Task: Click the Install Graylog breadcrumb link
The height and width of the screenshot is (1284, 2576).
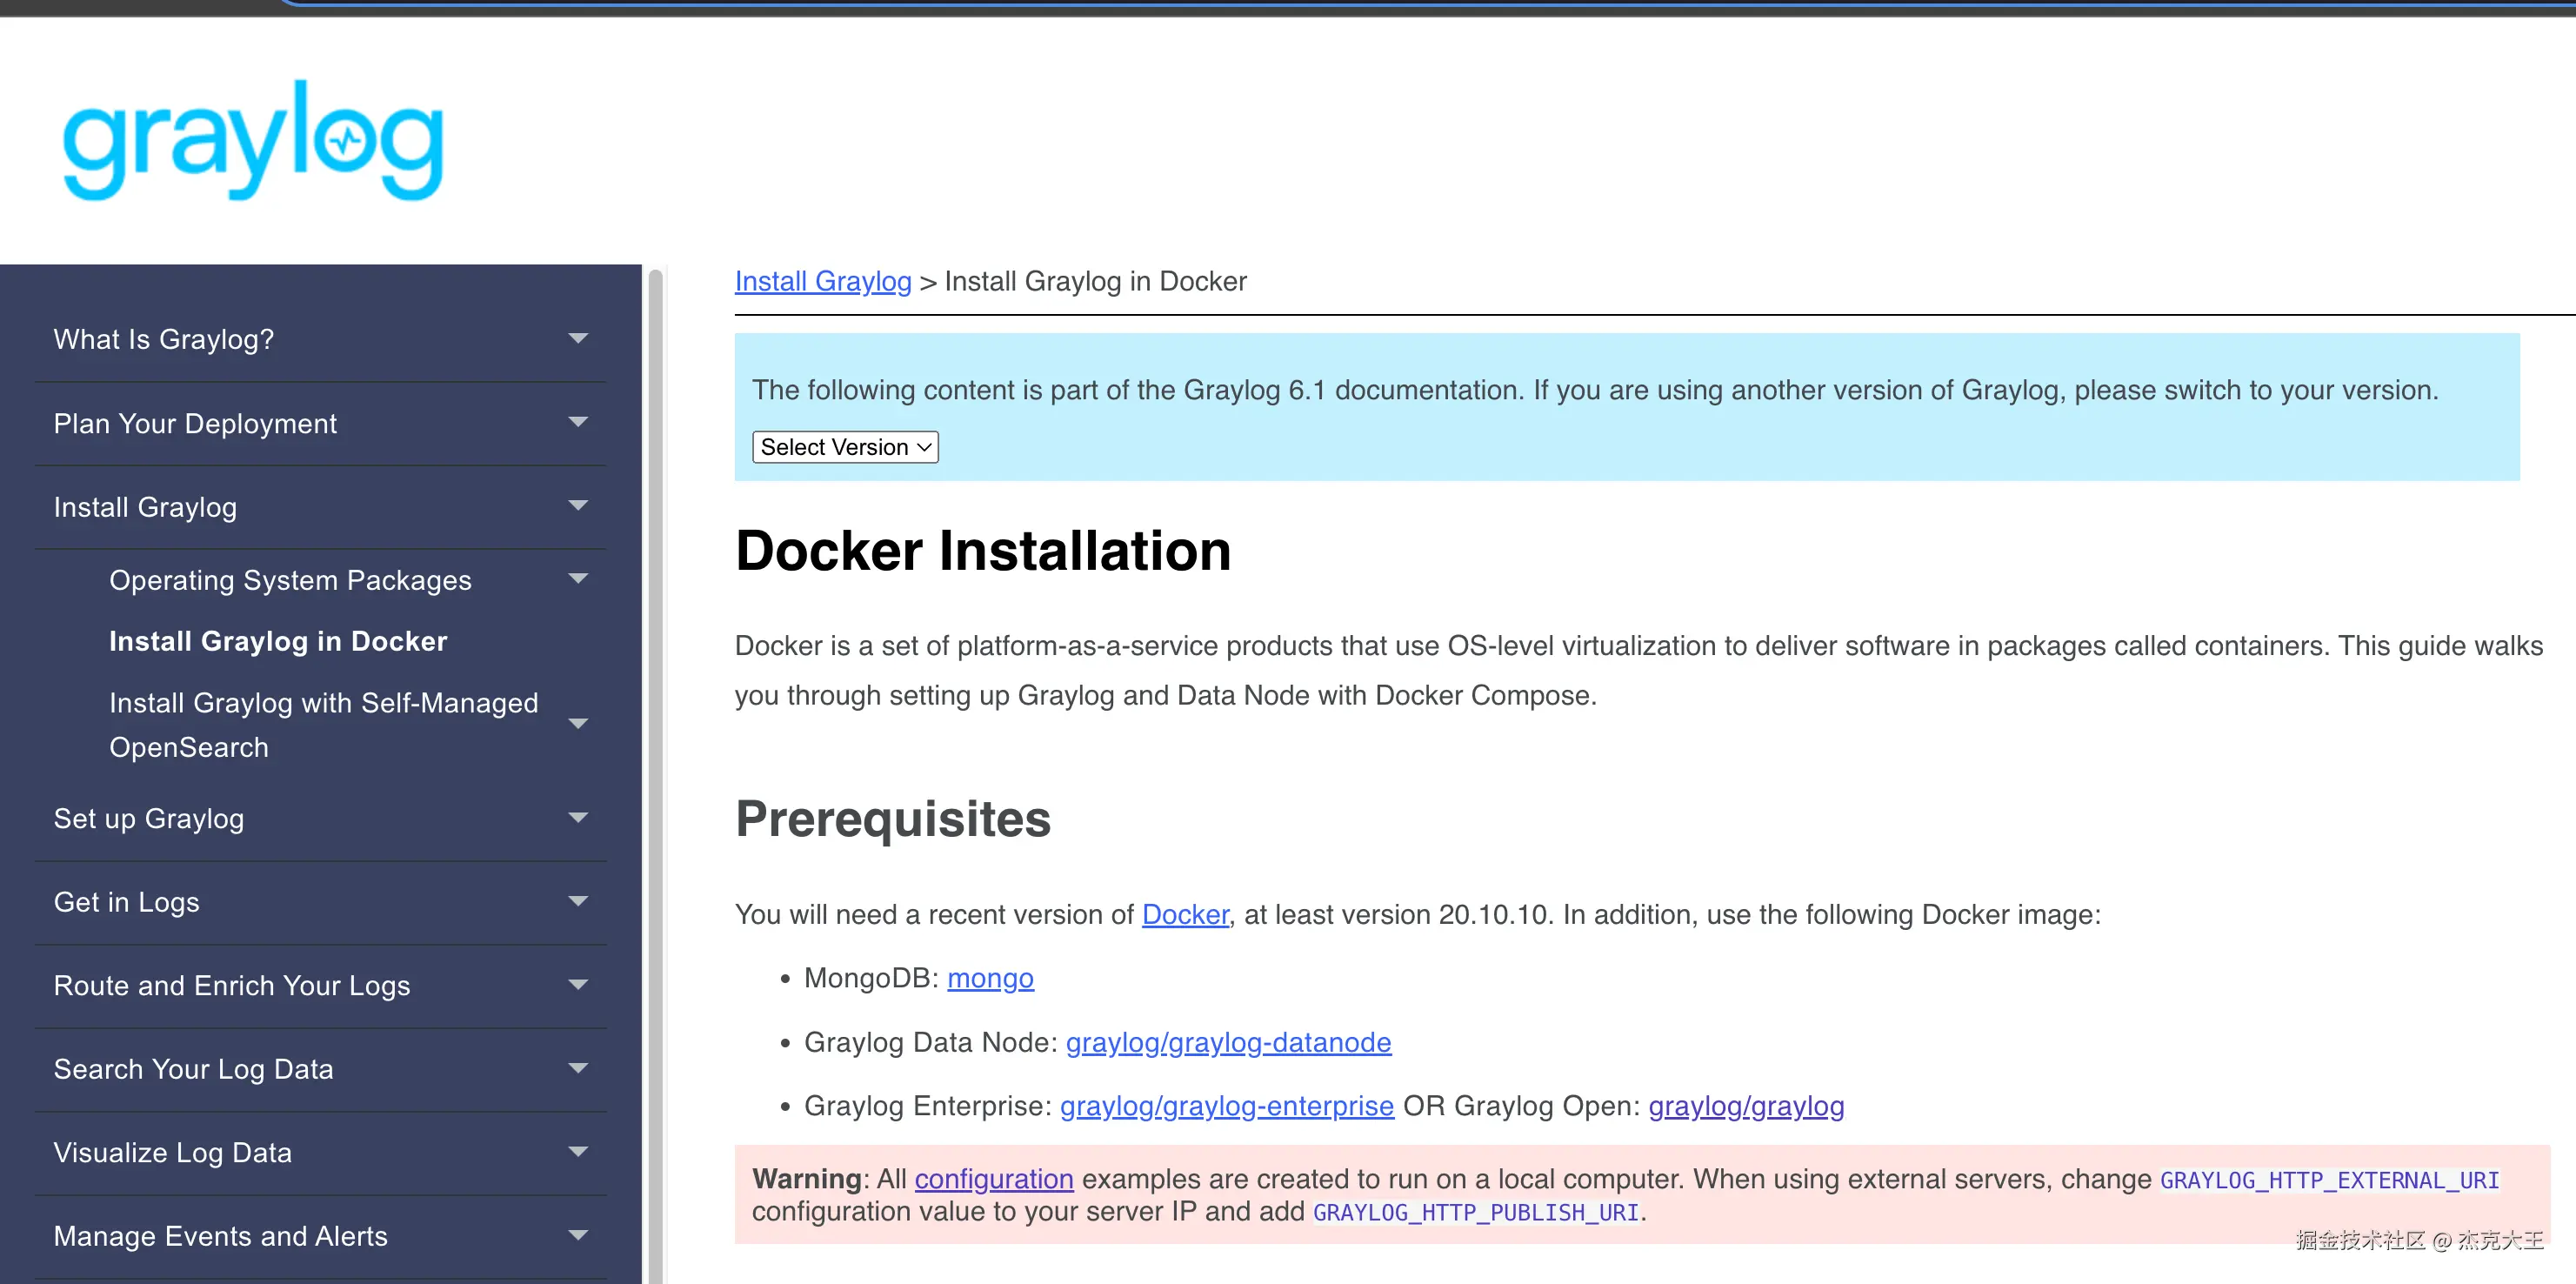Action: click(x=822, y=281)
